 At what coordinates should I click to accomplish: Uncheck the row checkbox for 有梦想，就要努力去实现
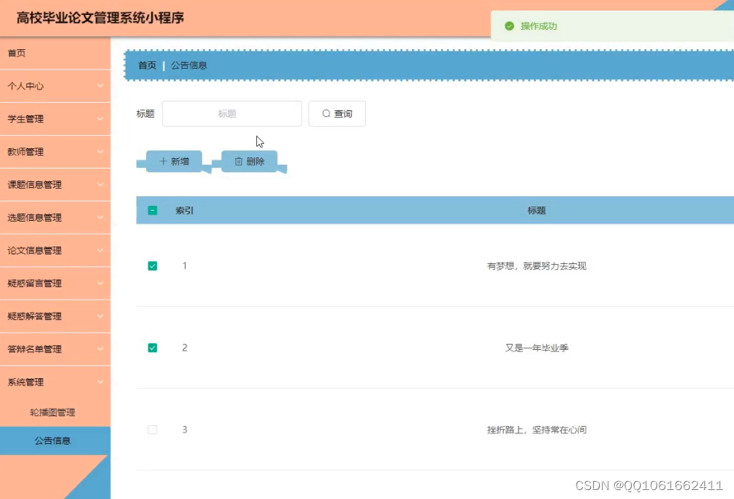[x=153, y=266]
